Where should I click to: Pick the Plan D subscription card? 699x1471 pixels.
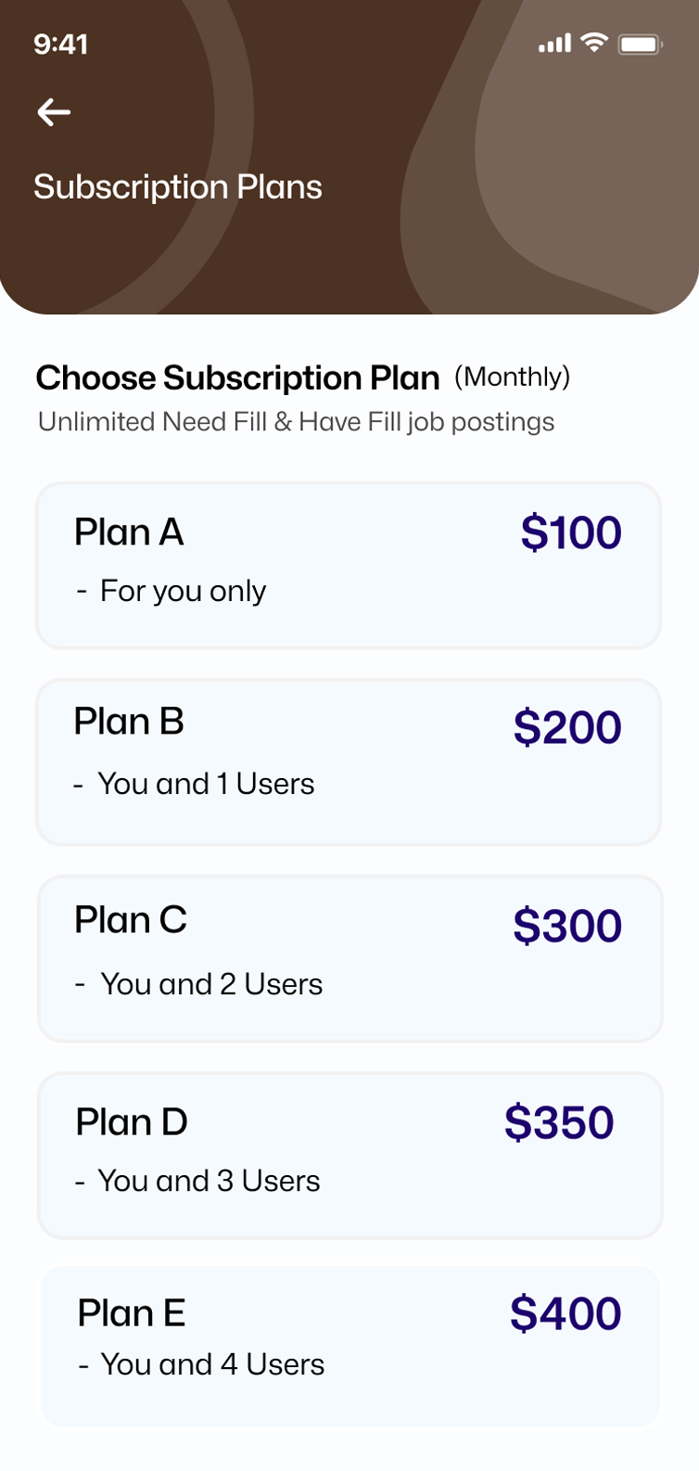coord(349,1155)
